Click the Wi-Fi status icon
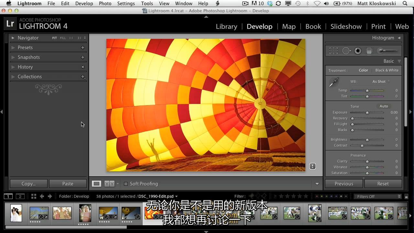 [x=317, y=4]
